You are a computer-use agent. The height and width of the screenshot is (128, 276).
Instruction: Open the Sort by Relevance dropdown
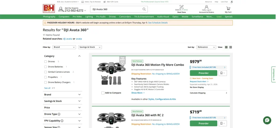pos(206,47)
